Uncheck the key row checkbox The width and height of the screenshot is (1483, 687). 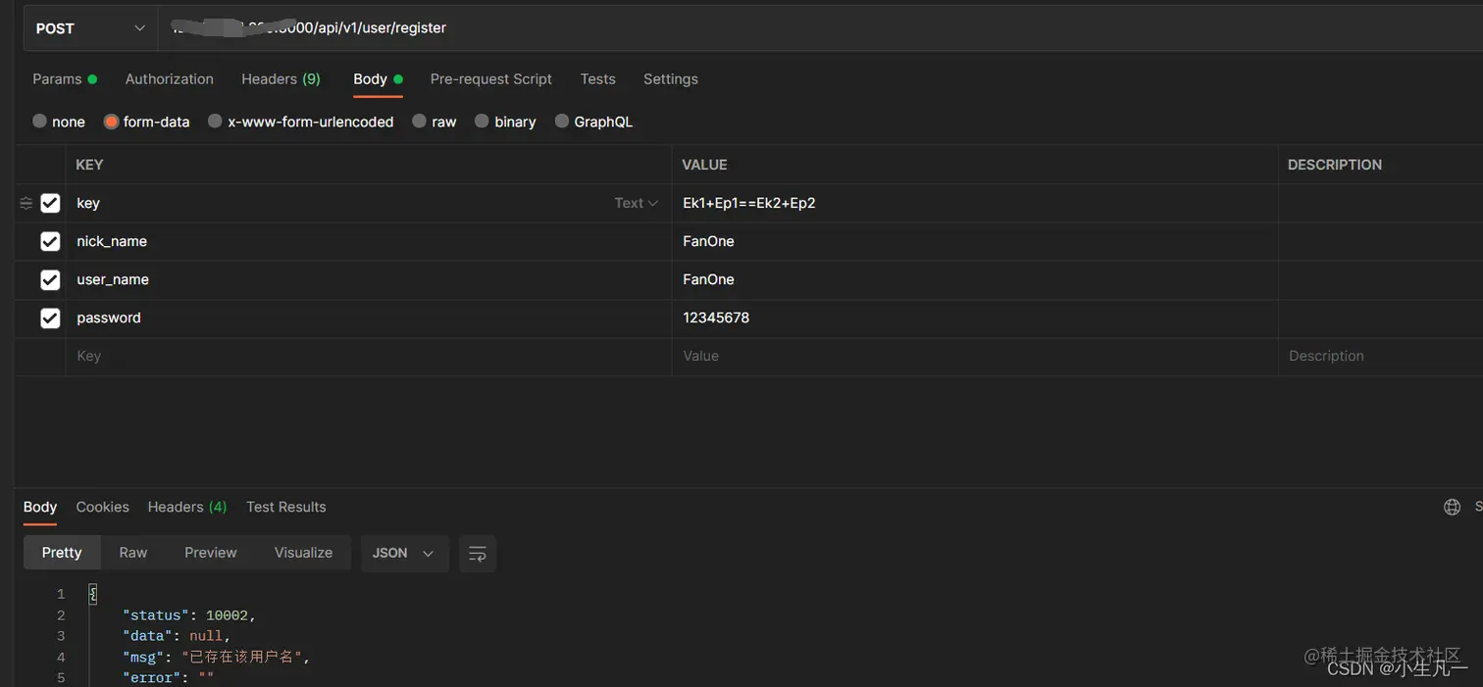pos(50,203)
